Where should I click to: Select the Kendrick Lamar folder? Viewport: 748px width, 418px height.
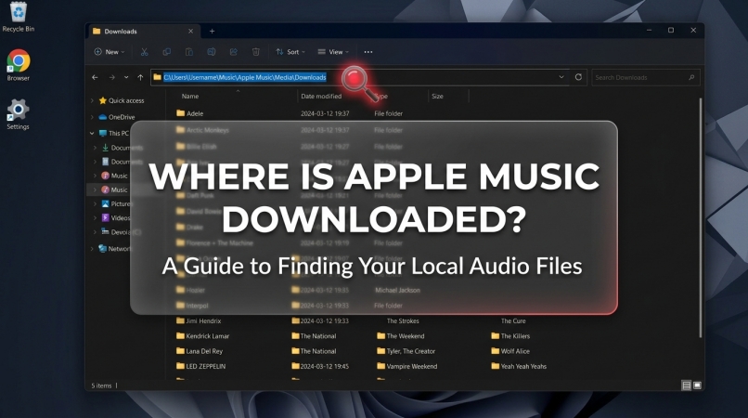pyautogui.click(x=202, y=336)
